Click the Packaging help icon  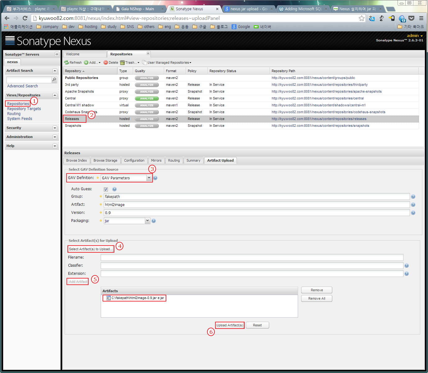[x=154, y=221]
